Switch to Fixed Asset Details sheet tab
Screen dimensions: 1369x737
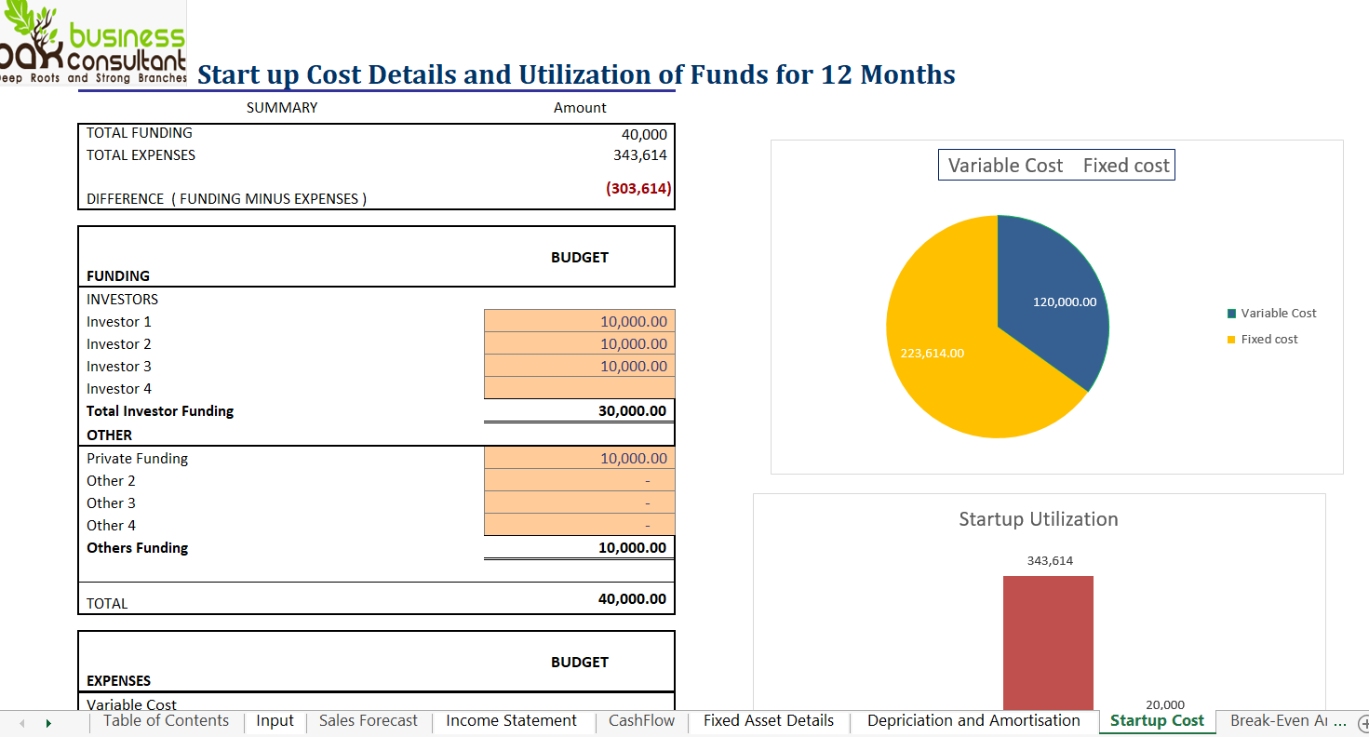point(769,721)
